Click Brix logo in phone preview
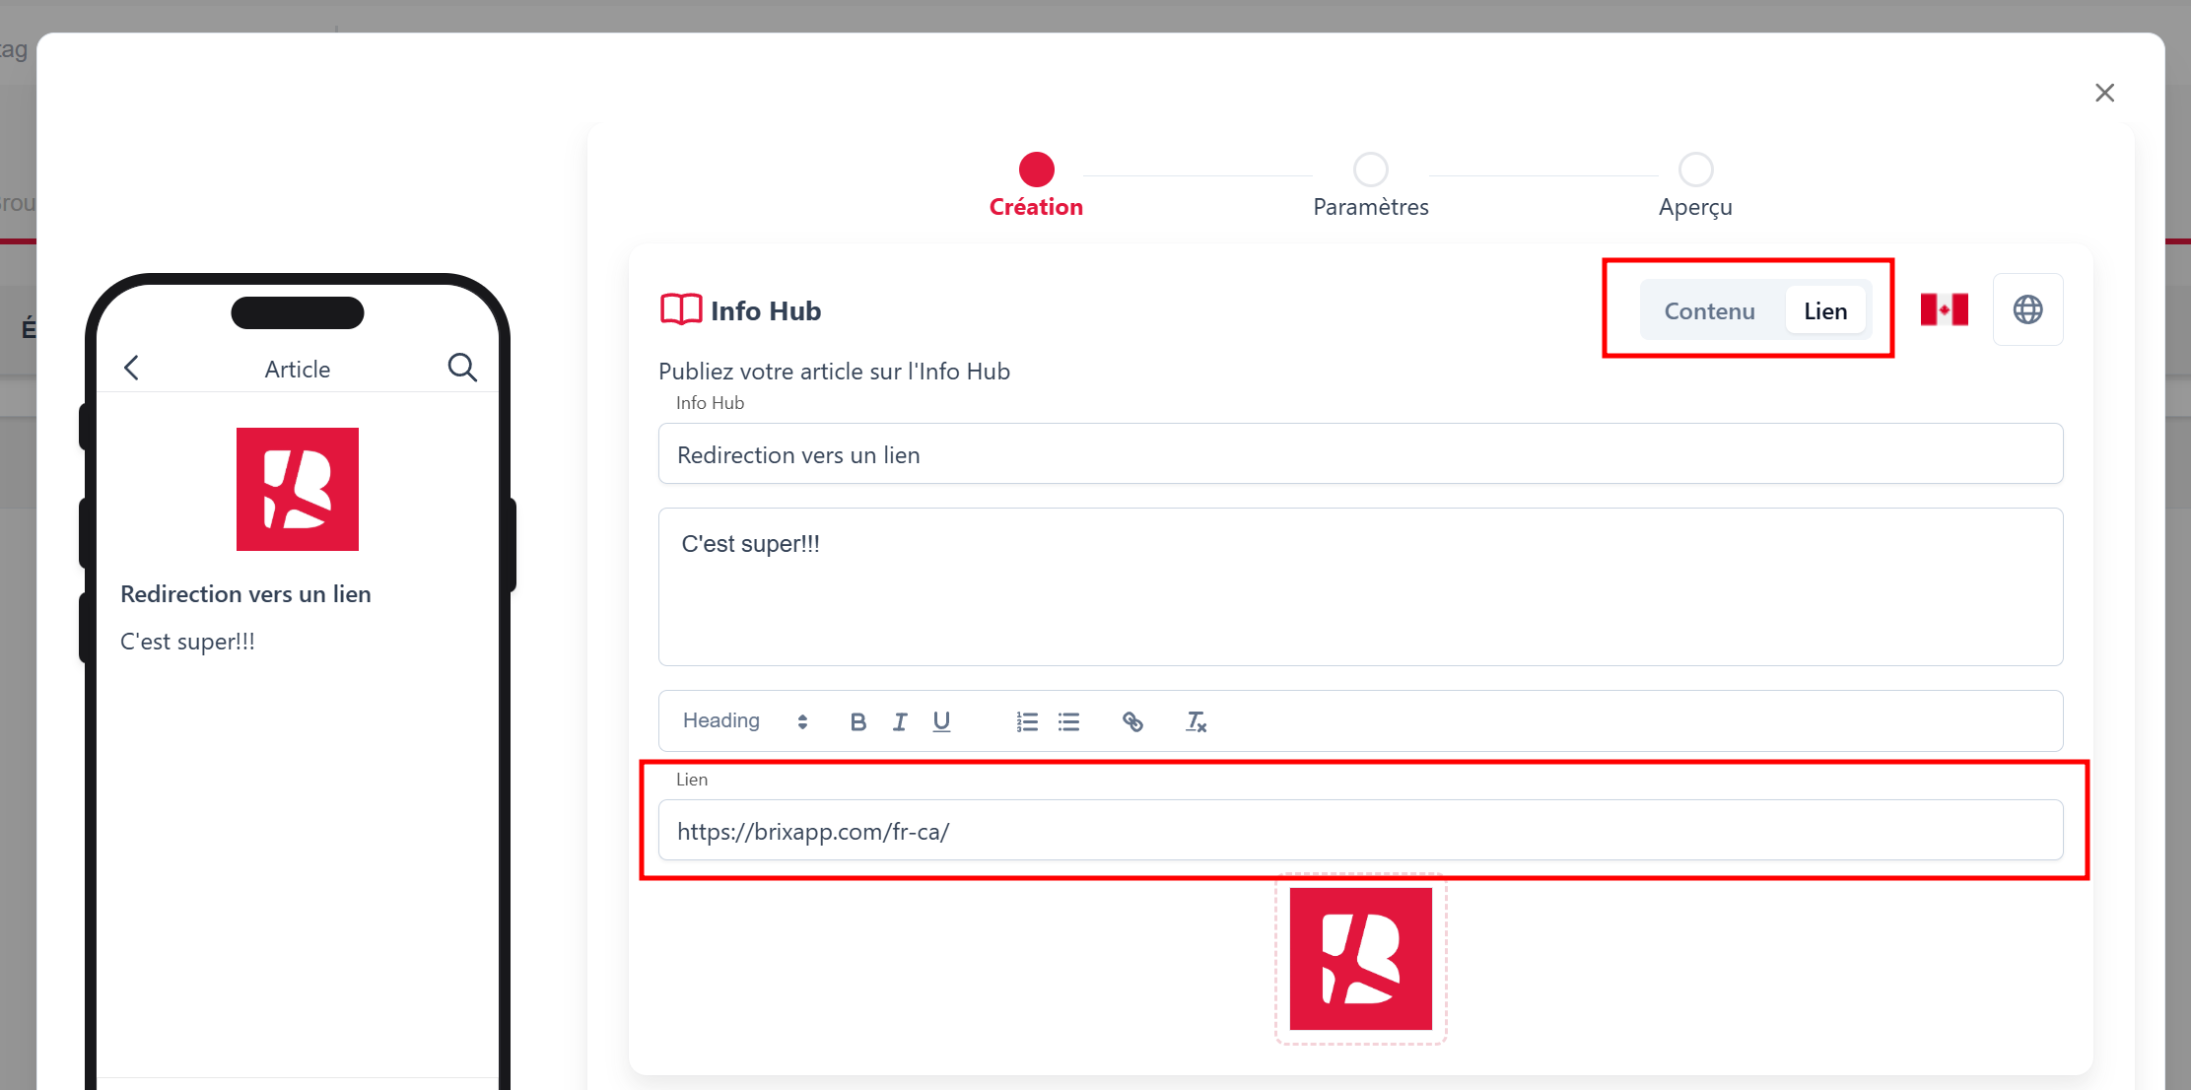Screen dimensions: 2191x1090 pyautogui.click(x=298, y=489)
